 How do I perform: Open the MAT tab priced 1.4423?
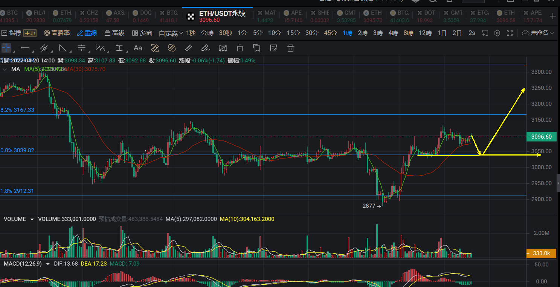coord(266,16)
